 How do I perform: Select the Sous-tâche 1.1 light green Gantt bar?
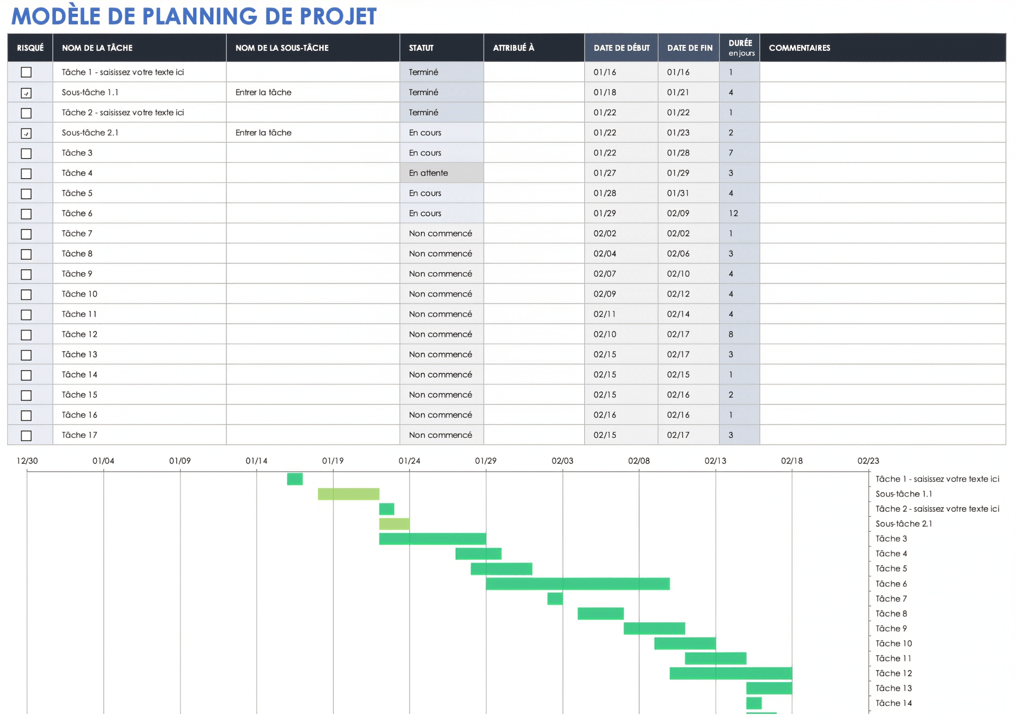click(x=348, y=494)
